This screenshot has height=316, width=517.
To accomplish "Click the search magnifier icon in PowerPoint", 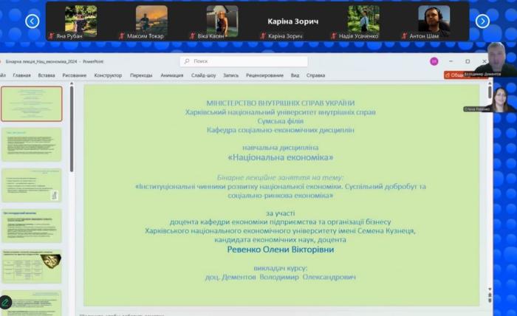I will coord(188,61).
